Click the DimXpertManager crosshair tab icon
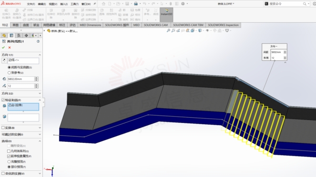This screenshot has height=177, width=316. tap(26, 36)
